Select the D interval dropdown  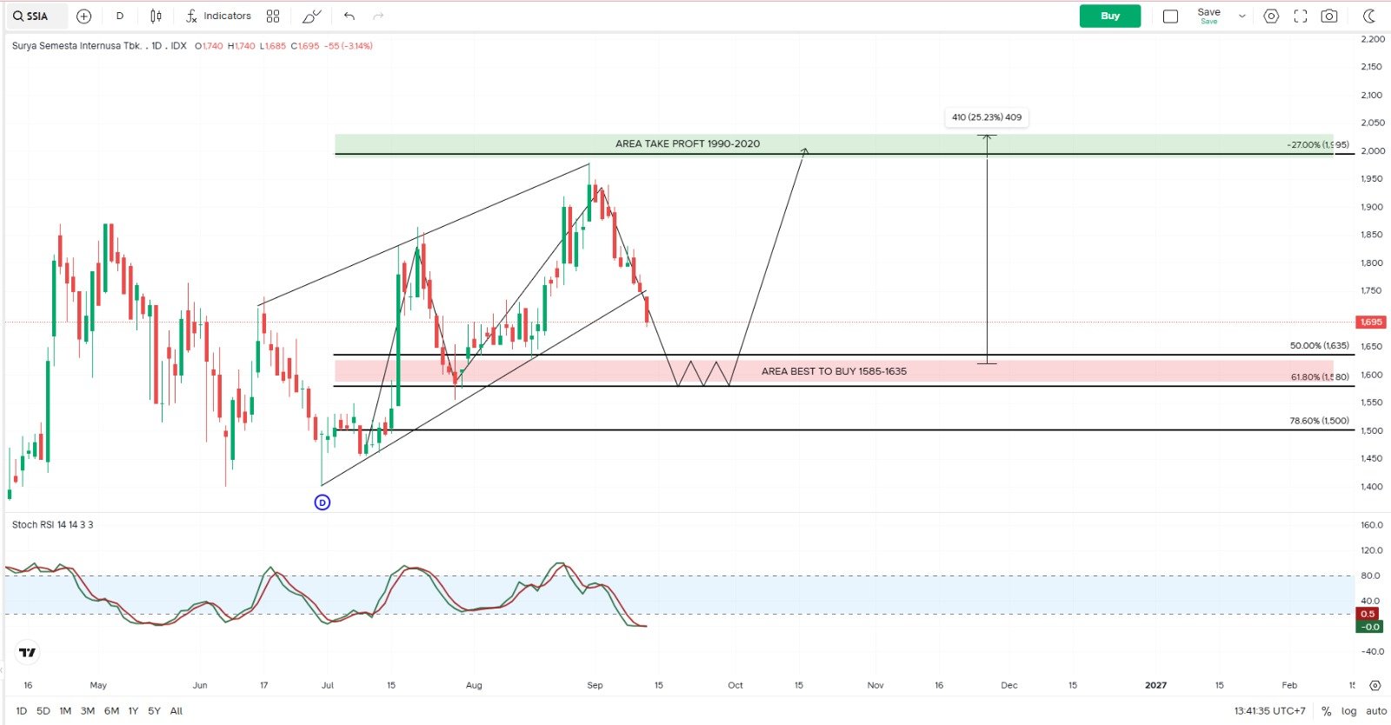(x=120, y=16)
